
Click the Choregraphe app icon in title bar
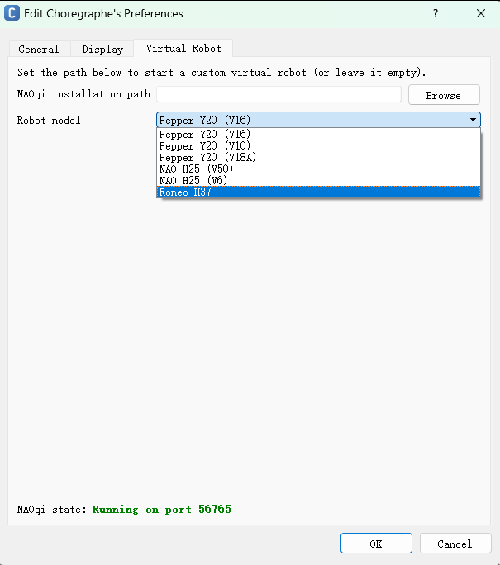click(12, 13)
